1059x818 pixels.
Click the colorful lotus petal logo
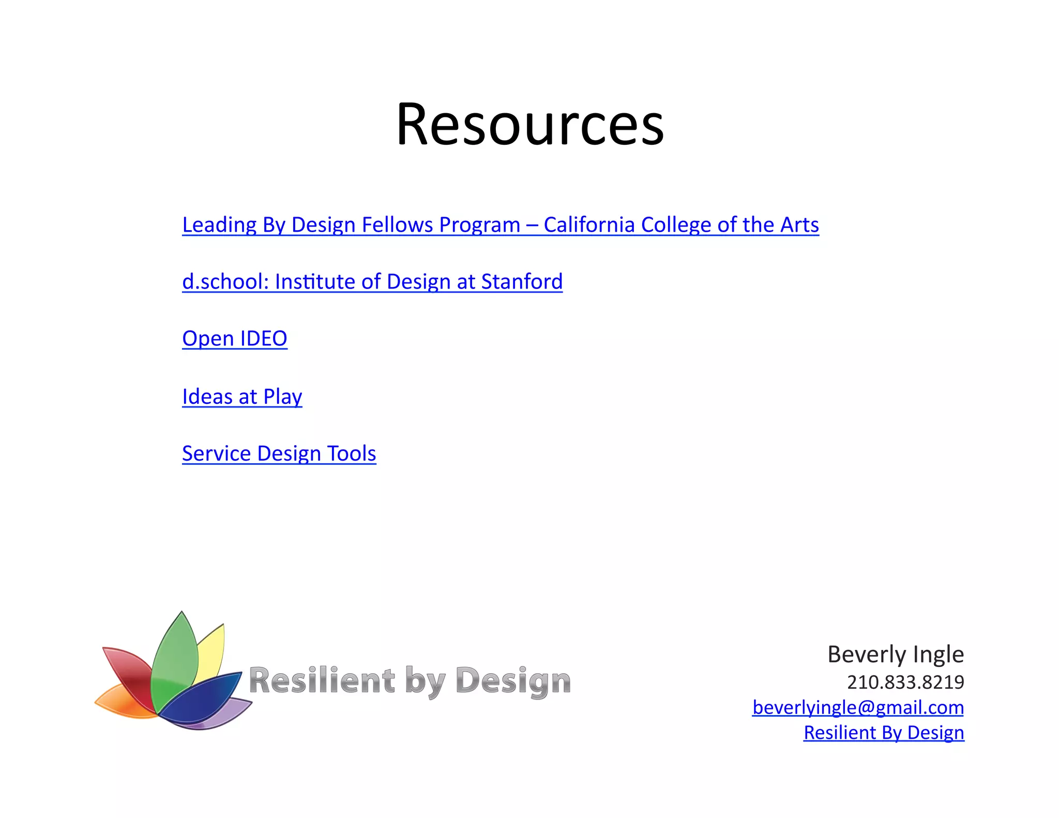[x=173, y=671]
